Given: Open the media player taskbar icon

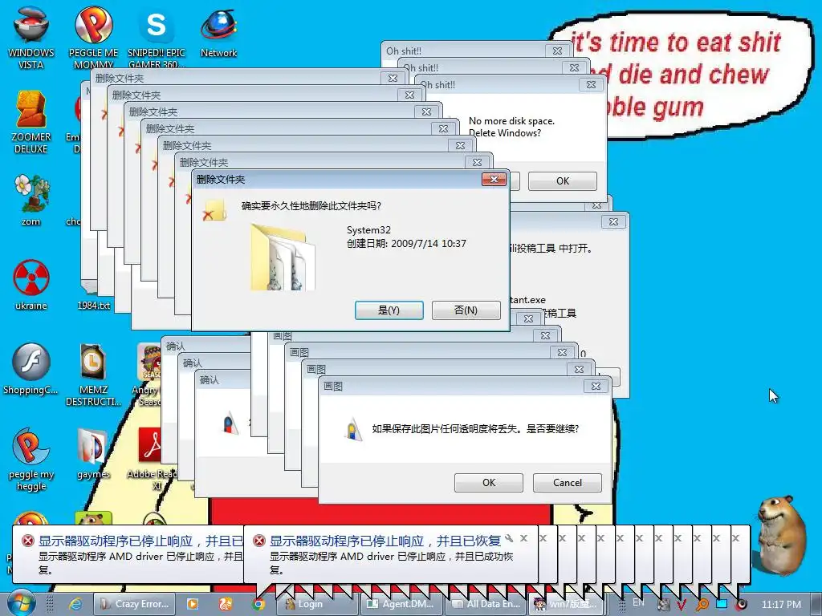Looking at the screenshot, I should point(193,604).
